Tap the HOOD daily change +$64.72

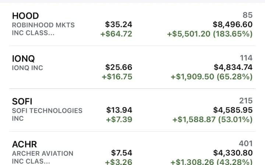coord(116,34)
